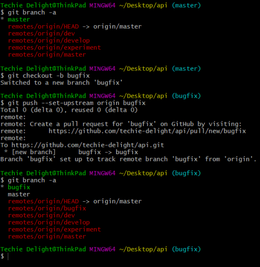This screenshot has width=260, height=267.
Task: Click 'remotes/origin/HEAD' in the first branch listing
Action: click(x=44, y=26)
